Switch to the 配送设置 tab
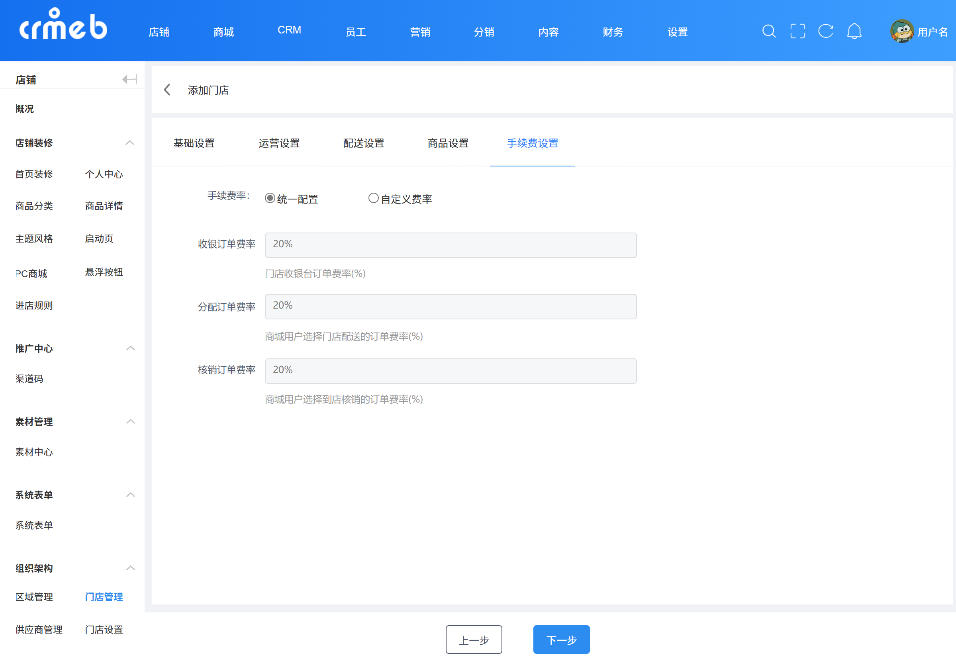The image size is (956, 665). click(x=364, y=143)
